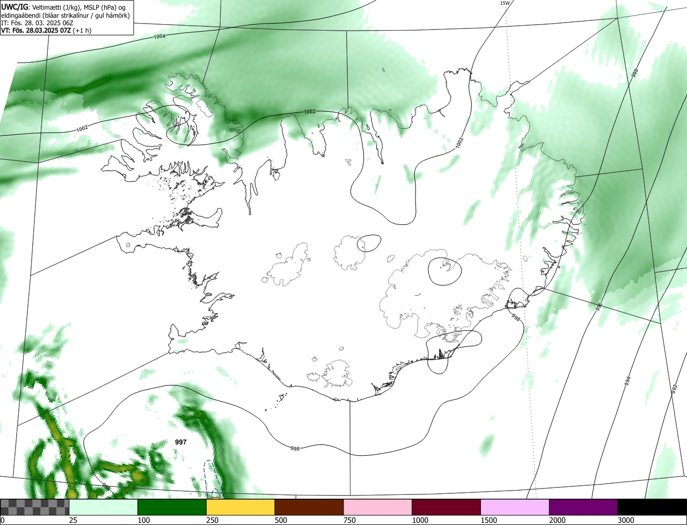This screenshot has height=525, width=687.
Task: Click the black above-3000 legend swatch
Action: [652, 507]
